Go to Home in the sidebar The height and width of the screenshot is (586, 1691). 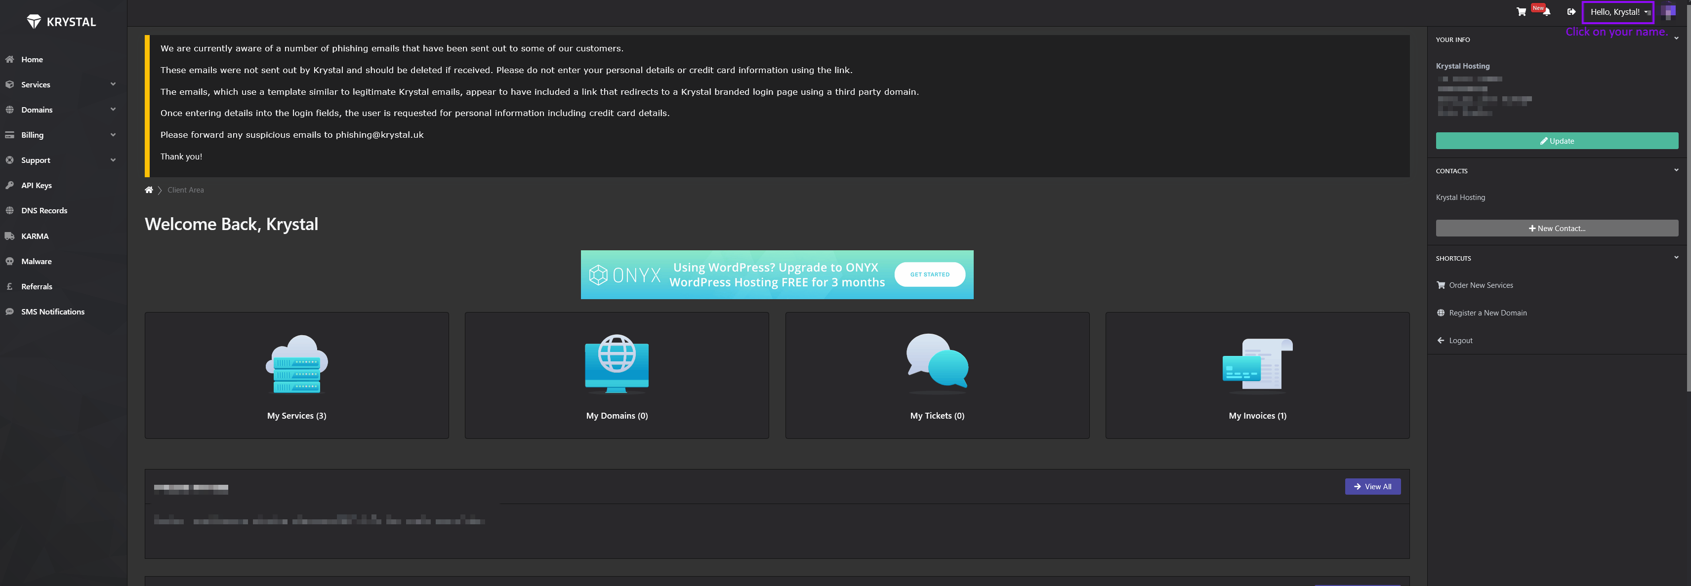32,60
